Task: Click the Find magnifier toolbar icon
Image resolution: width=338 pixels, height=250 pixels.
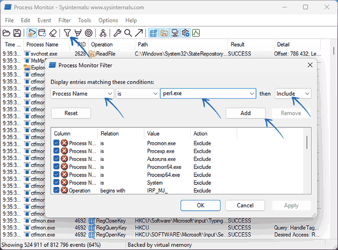Action: tap(128, 33)
